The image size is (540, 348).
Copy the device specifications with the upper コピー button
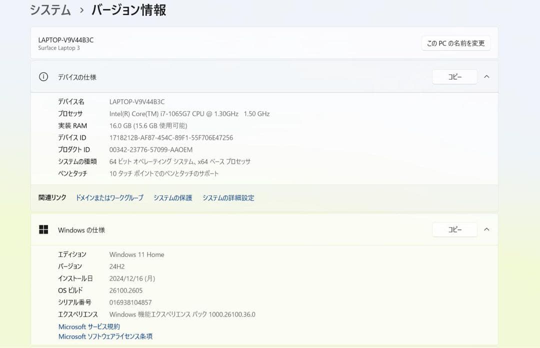(454, 76)
